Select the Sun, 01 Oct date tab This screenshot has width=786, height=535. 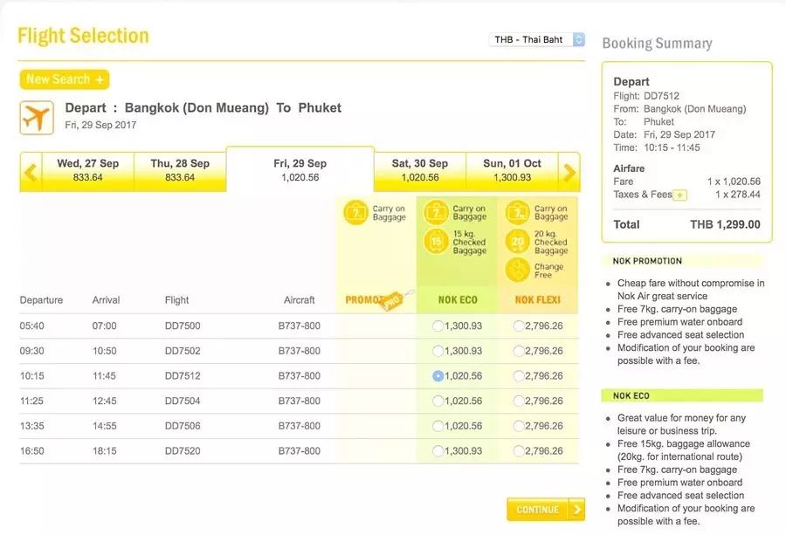pos(512,170)
